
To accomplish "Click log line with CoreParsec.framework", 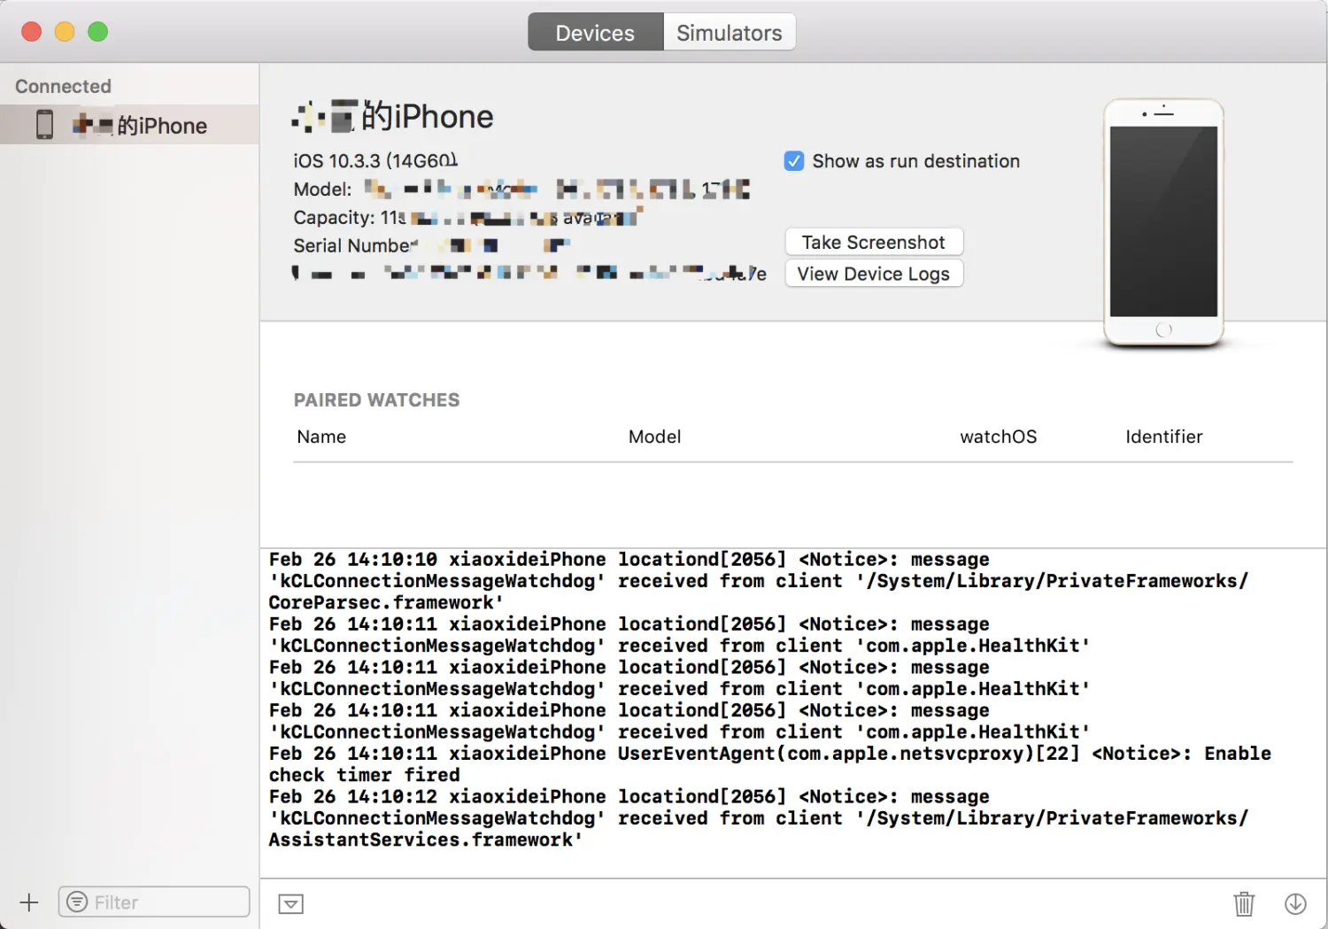I will [x=758, y=581].
